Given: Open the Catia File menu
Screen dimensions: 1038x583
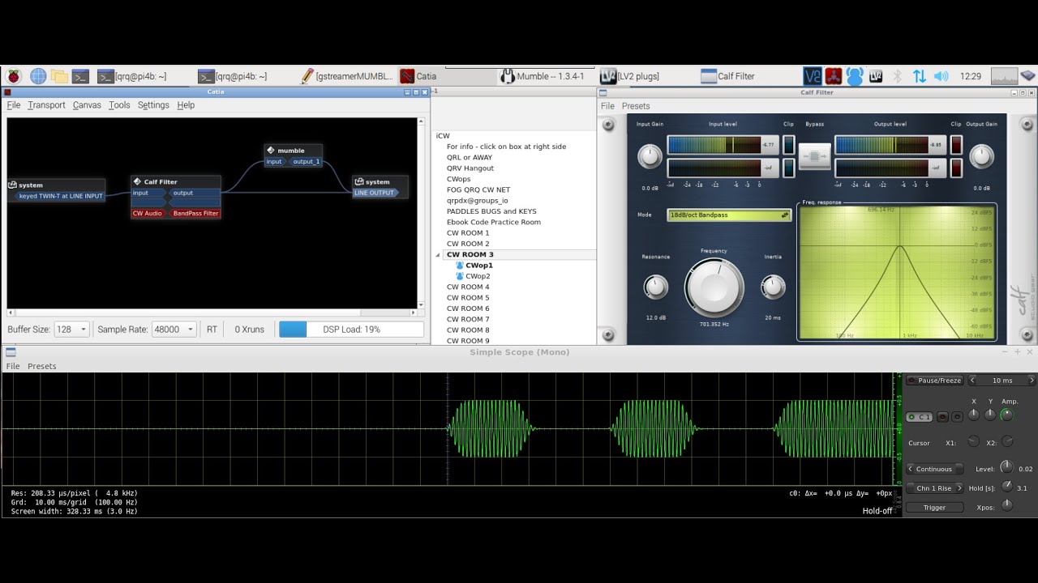Looking at the screenshot, I should 14,105.
